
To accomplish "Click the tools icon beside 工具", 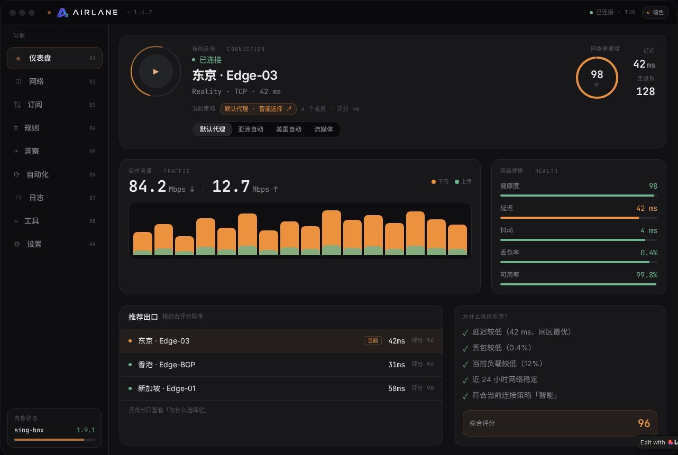I will pyautogui.click(x=16, y=221).
